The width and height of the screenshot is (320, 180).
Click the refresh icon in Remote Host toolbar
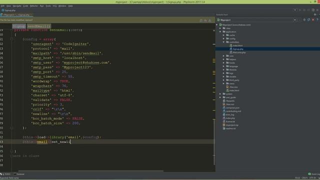[308, 20]
